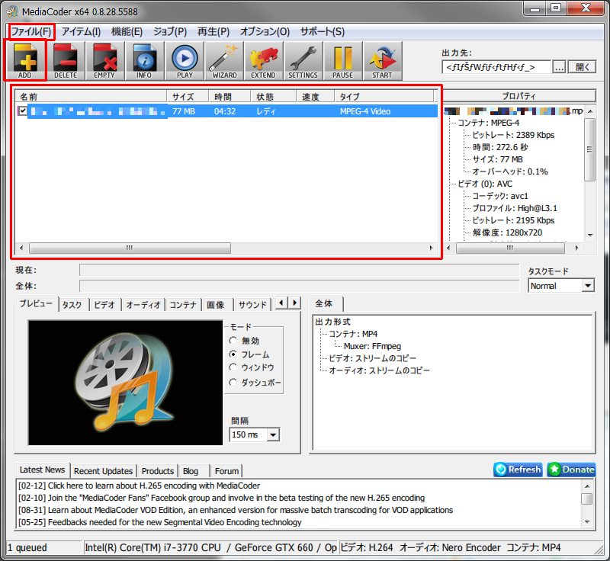Image resolution: width=610 pixels, height=561 pixels.
Task: Click the START transcoding icon
Action: coord(383,61)
